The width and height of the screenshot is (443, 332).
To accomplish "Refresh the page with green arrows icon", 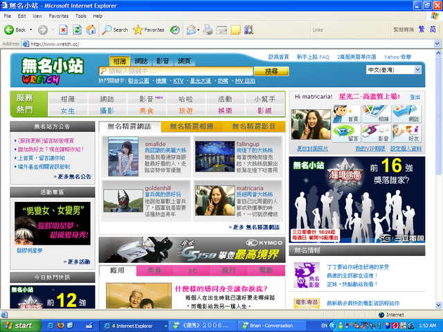I will point(77,30).
